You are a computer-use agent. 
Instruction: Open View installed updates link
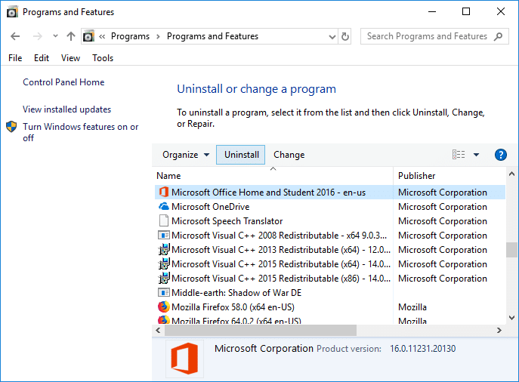(66, 109)
